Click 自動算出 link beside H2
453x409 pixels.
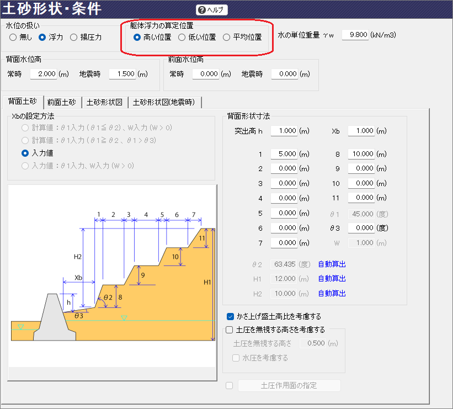tap(332, 294)
